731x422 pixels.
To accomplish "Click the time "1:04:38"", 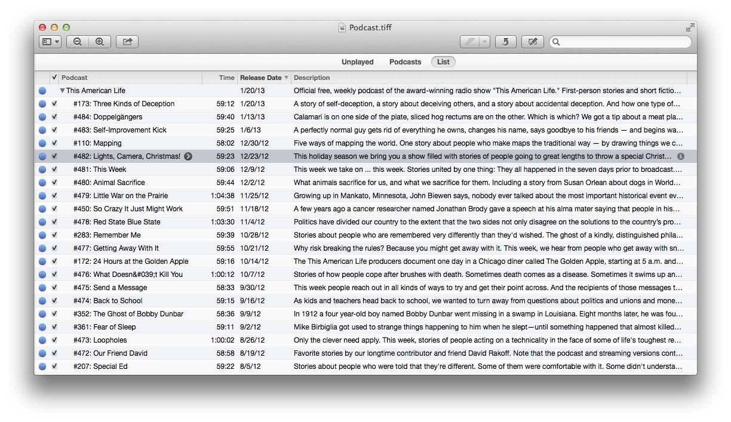I will (223, 196).
